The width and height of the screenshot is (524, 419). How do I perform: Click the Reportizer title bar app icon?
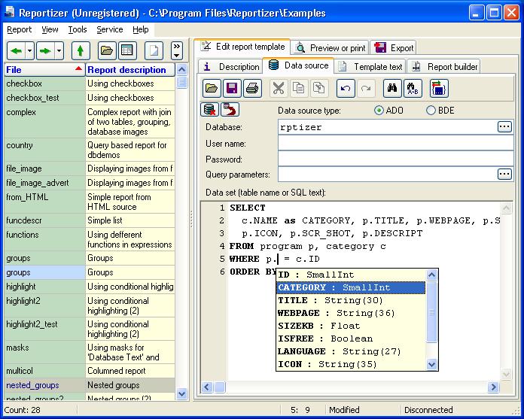point(10,12)
